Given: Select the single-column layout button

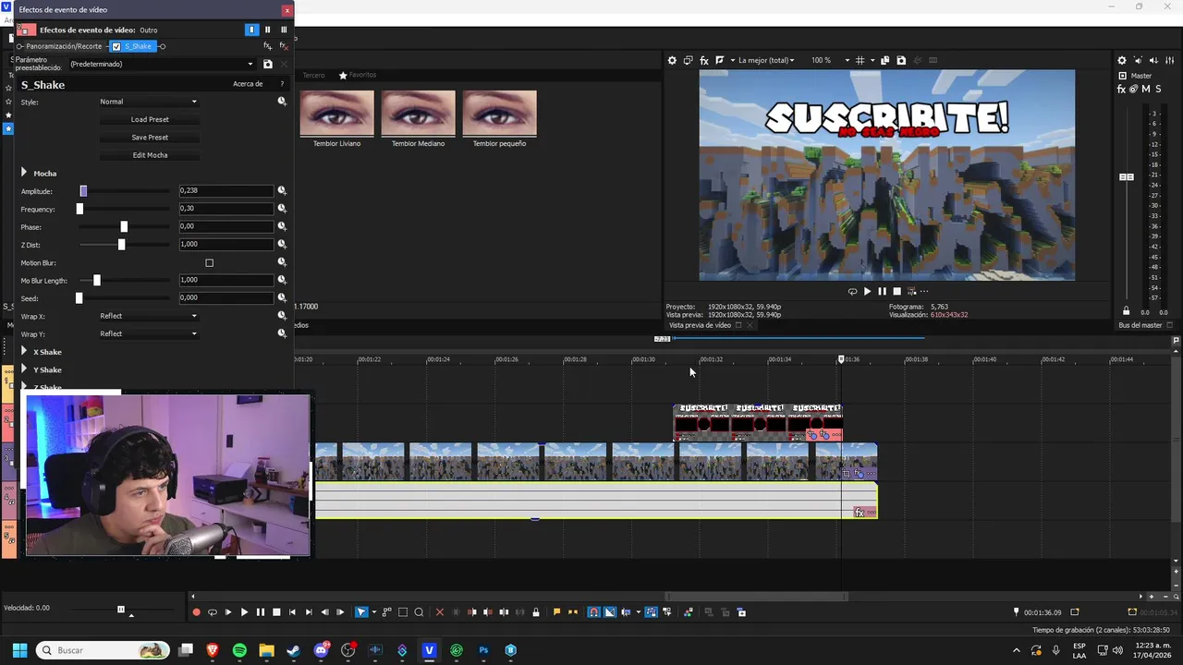Looking at the screenshot, I should (251, 30).
